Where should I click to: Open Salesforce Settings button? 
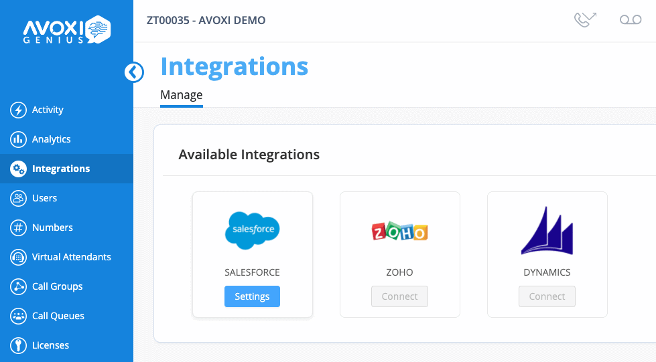click(252, 296)
